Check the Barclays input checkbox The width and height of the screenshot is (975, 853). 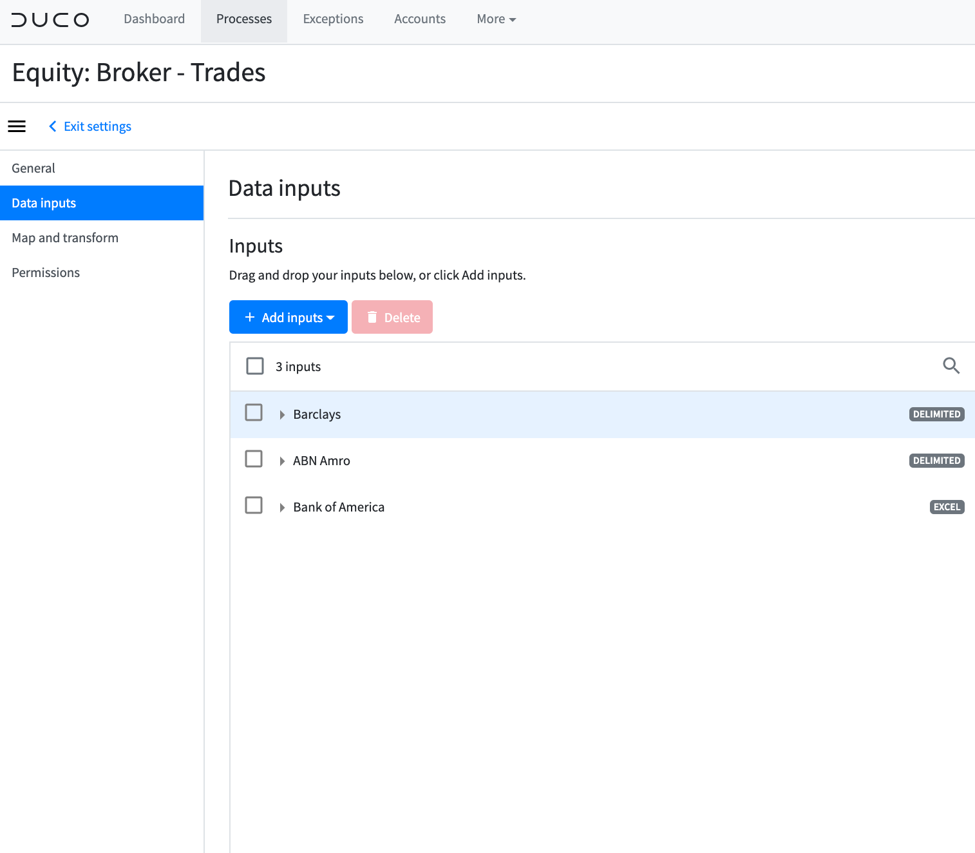[254, 412]
